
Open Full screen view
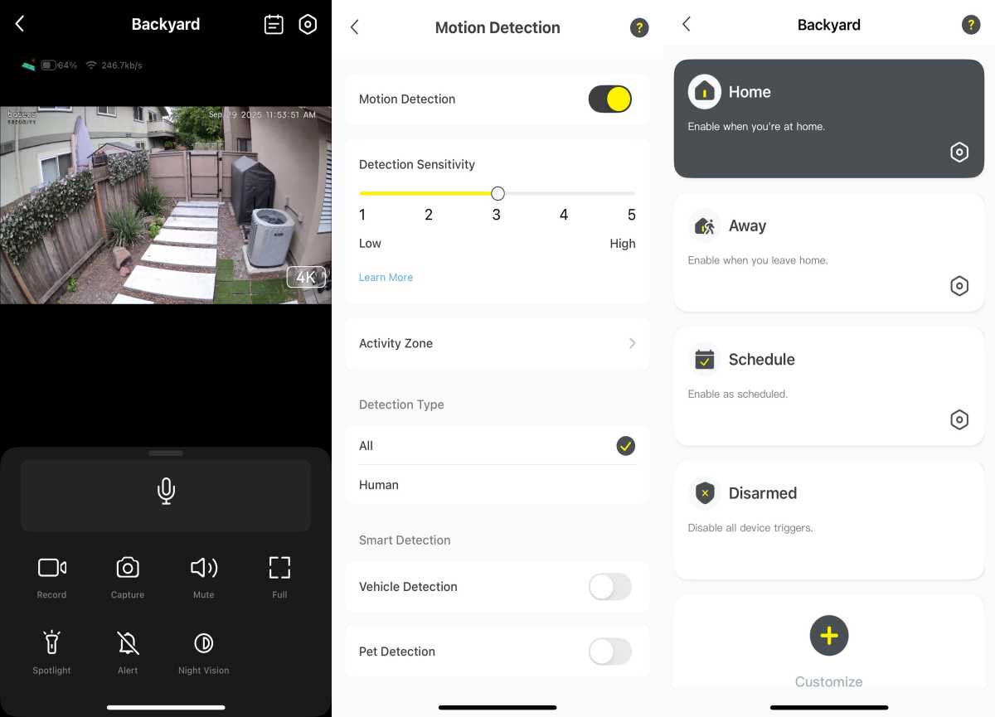coord(279,568)
